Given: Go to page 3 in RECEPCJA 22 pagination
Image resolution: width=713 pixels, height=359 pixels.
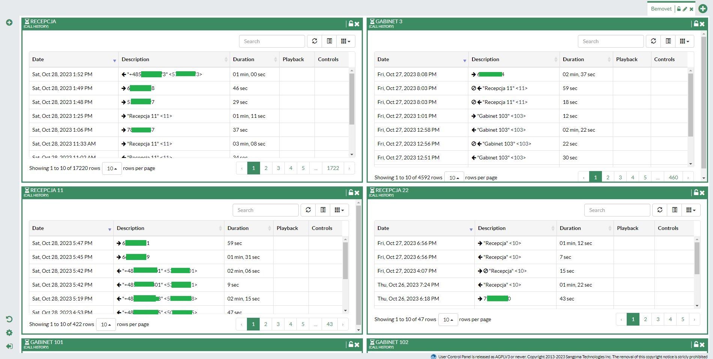Looking at the screenshot, I should click(658, 319).
